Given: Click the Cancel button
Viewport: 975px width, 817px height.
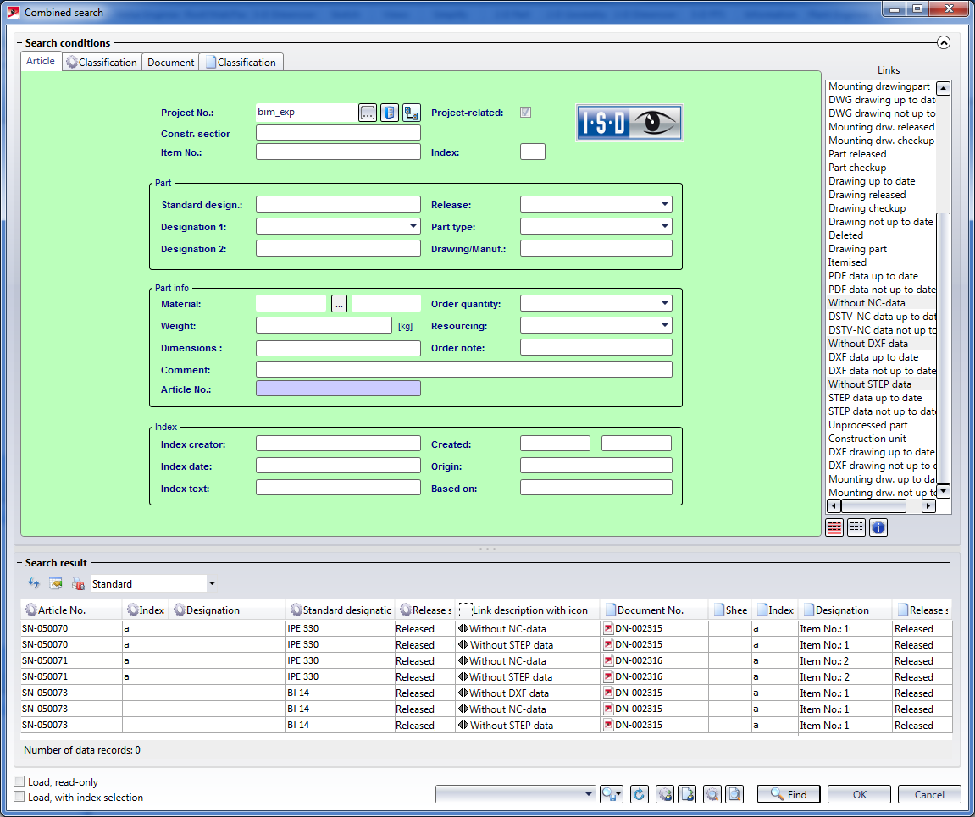Looking at the screenshot, I should (929, 794).
